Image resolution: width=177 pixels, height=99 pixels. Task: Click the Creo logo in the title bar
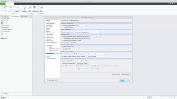click(4, 1)
